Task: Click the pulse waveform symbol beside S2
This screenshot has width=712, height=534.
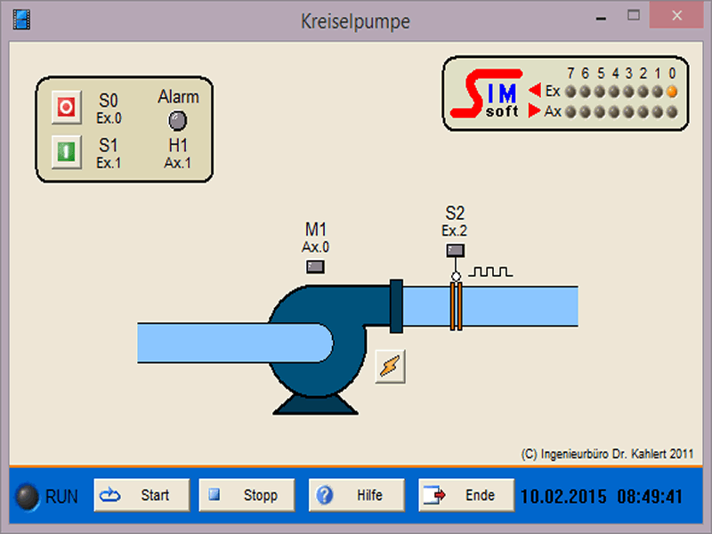Action: click(491, 271)
